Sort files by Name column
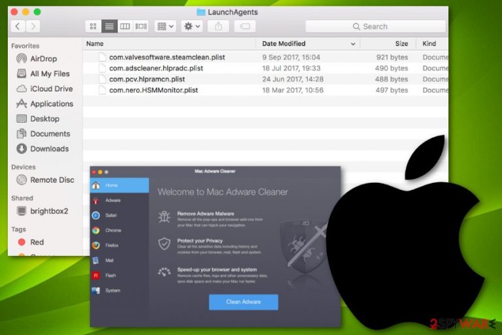 (169, 44)
